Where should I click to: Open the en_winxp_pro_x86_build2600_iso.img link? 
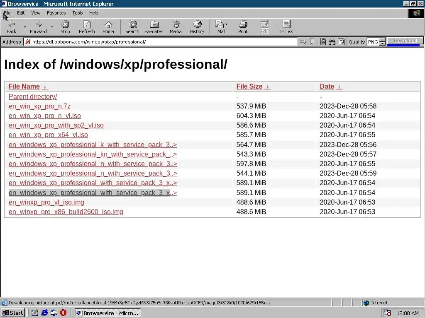[66, 212]
